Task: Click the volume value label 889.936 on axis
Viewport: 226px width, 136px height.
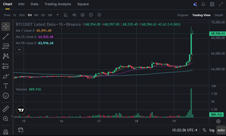Action: [x=217, y=115]
